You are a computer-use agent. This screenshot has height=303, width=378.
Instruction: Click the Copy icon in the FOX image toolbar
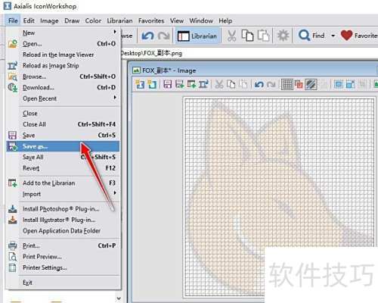pos(231,84)
